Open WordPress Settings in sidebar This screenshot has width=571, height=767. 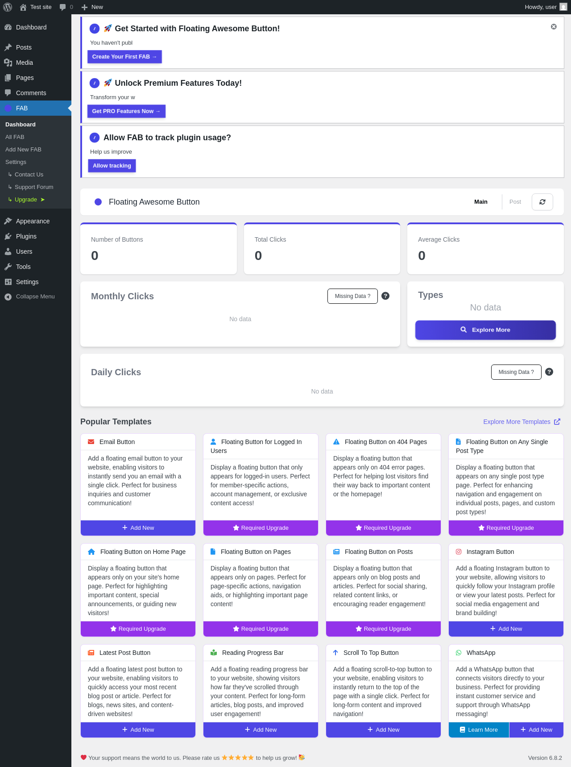click(x=36, y=282)
